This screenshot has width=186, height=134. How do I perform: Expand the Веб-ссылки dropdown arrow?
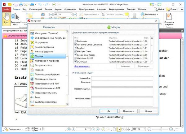point(157,15)
